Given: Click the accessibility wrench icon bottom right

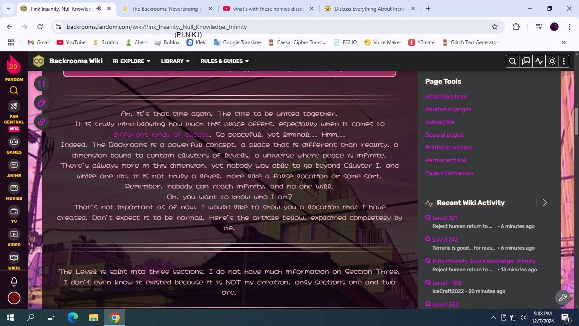Looking at the screenshot, I should (x=563, y=298).
